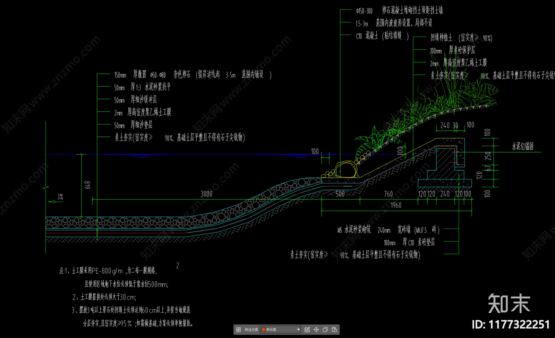Viewport: 555px width, 338px height.
Task: Select the 分层夯实,且密实度≥95% note line
Action: [138, 323]
